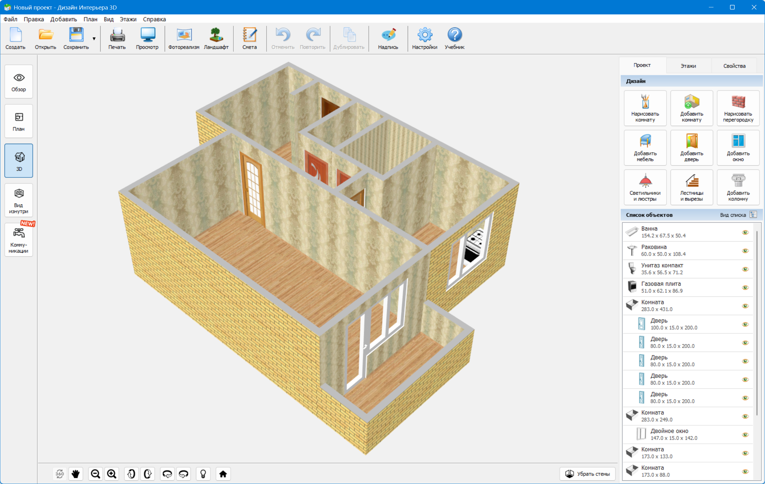Open the Этажи menu in menu bar
This screenshot has height=484, width=765.
[x=128, y=19]
